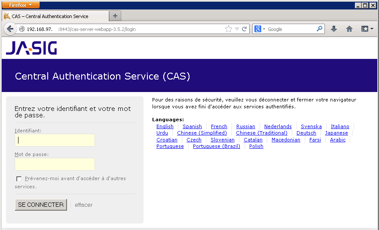Go to the home page icon
The image size is (379, 230).
[x=349, y=29]
